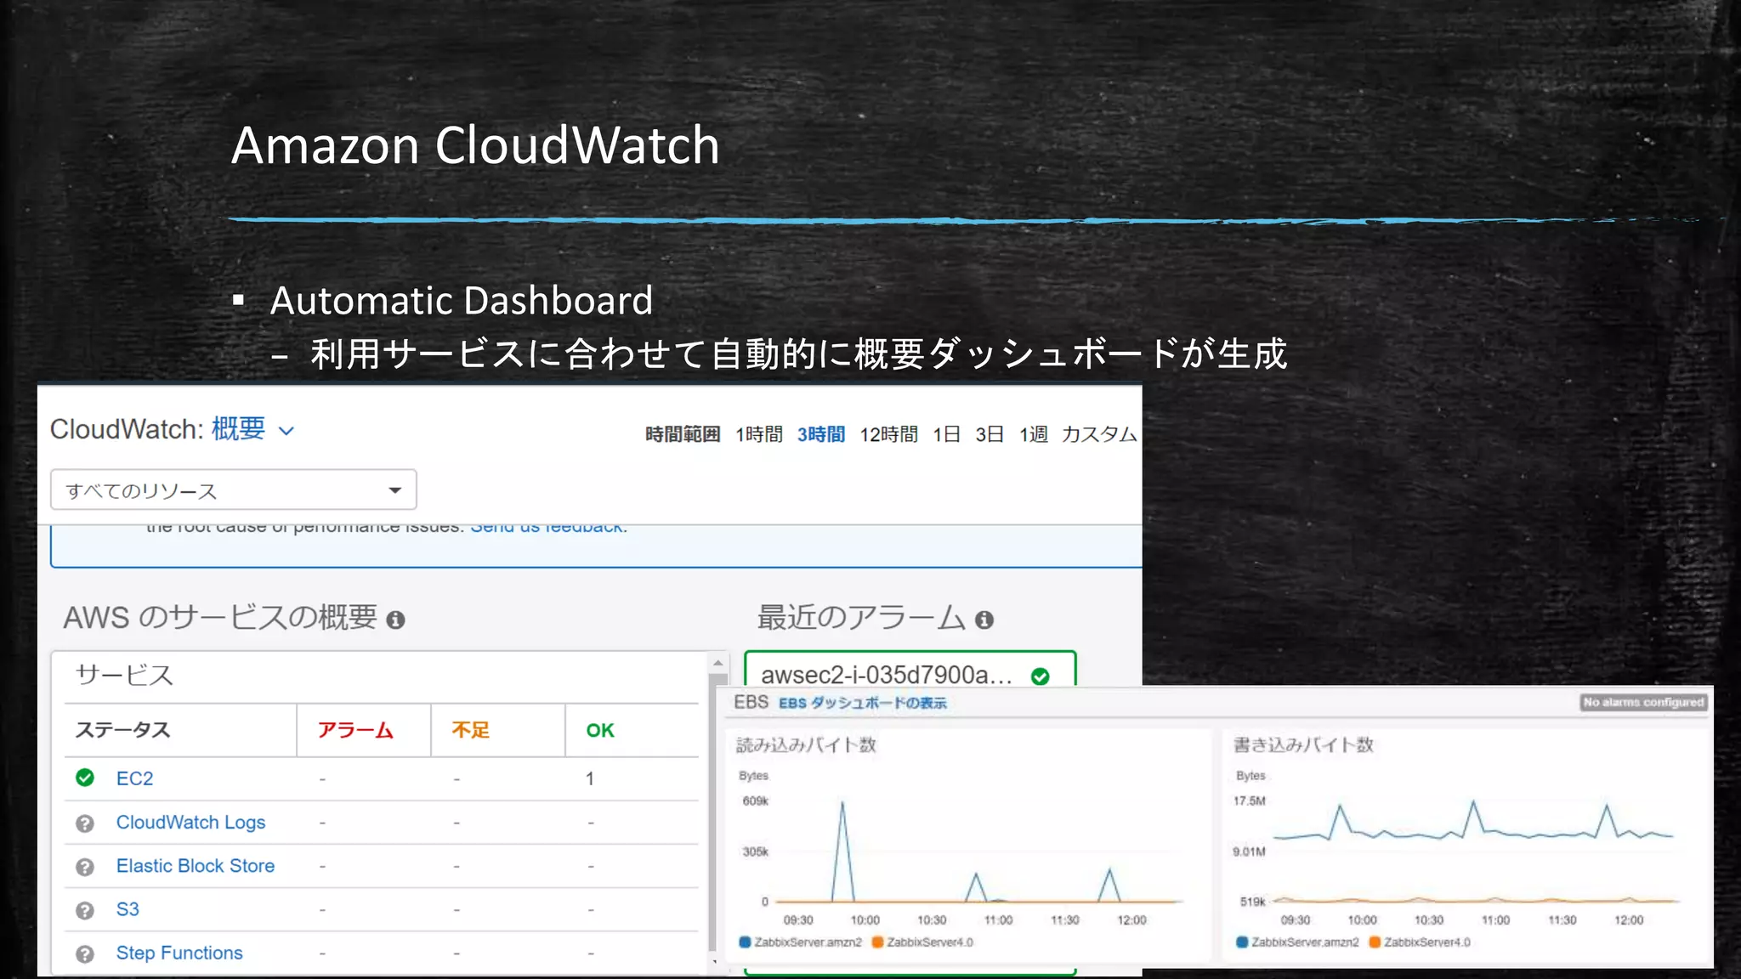Screen dimensions: 1741x979
Task: Select the 12時間 time range
Action: [888, 434]
